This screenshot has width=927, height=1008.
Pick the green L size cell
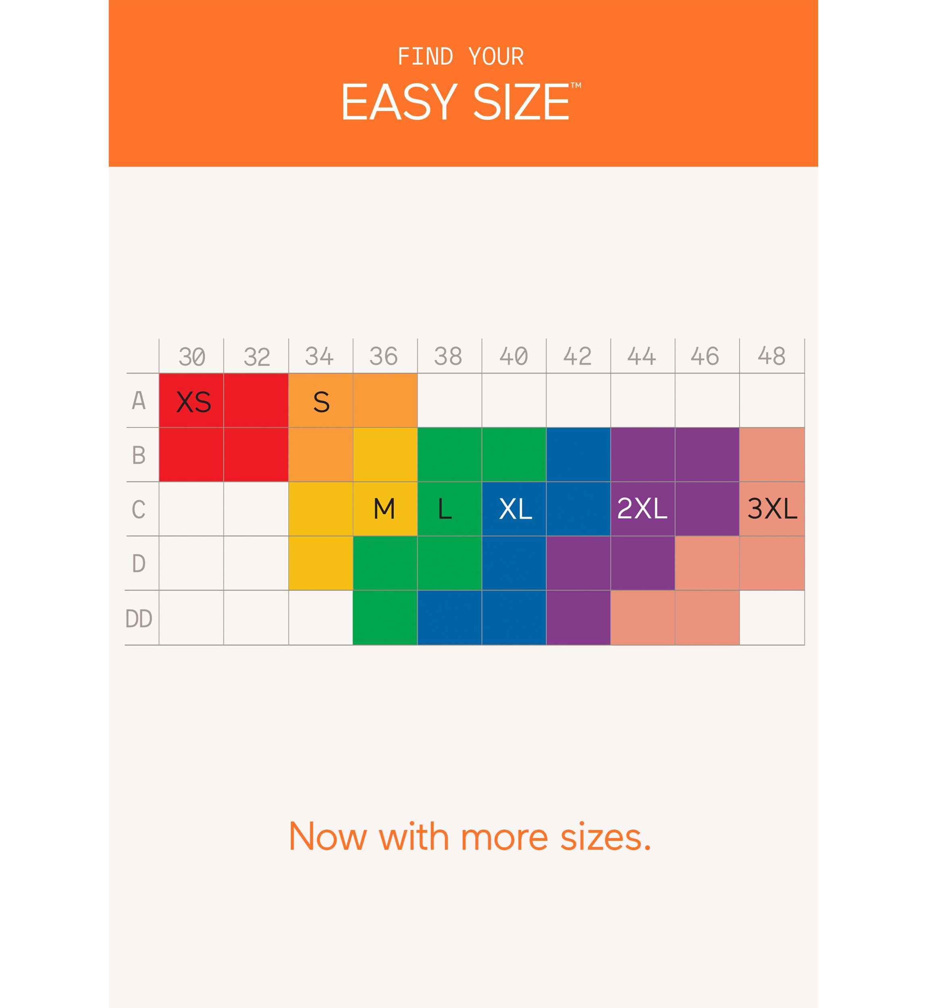click(445, 509)
